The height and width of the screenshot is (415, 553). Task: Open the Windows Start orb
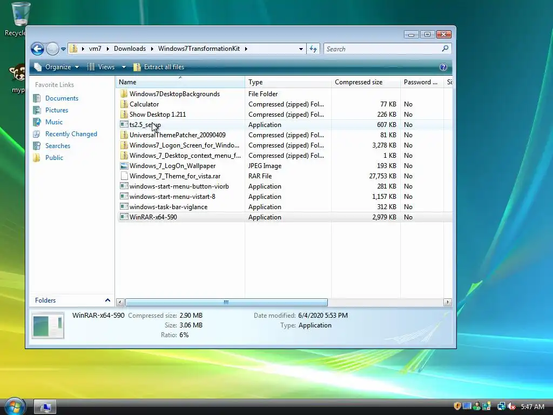[15, 406]
